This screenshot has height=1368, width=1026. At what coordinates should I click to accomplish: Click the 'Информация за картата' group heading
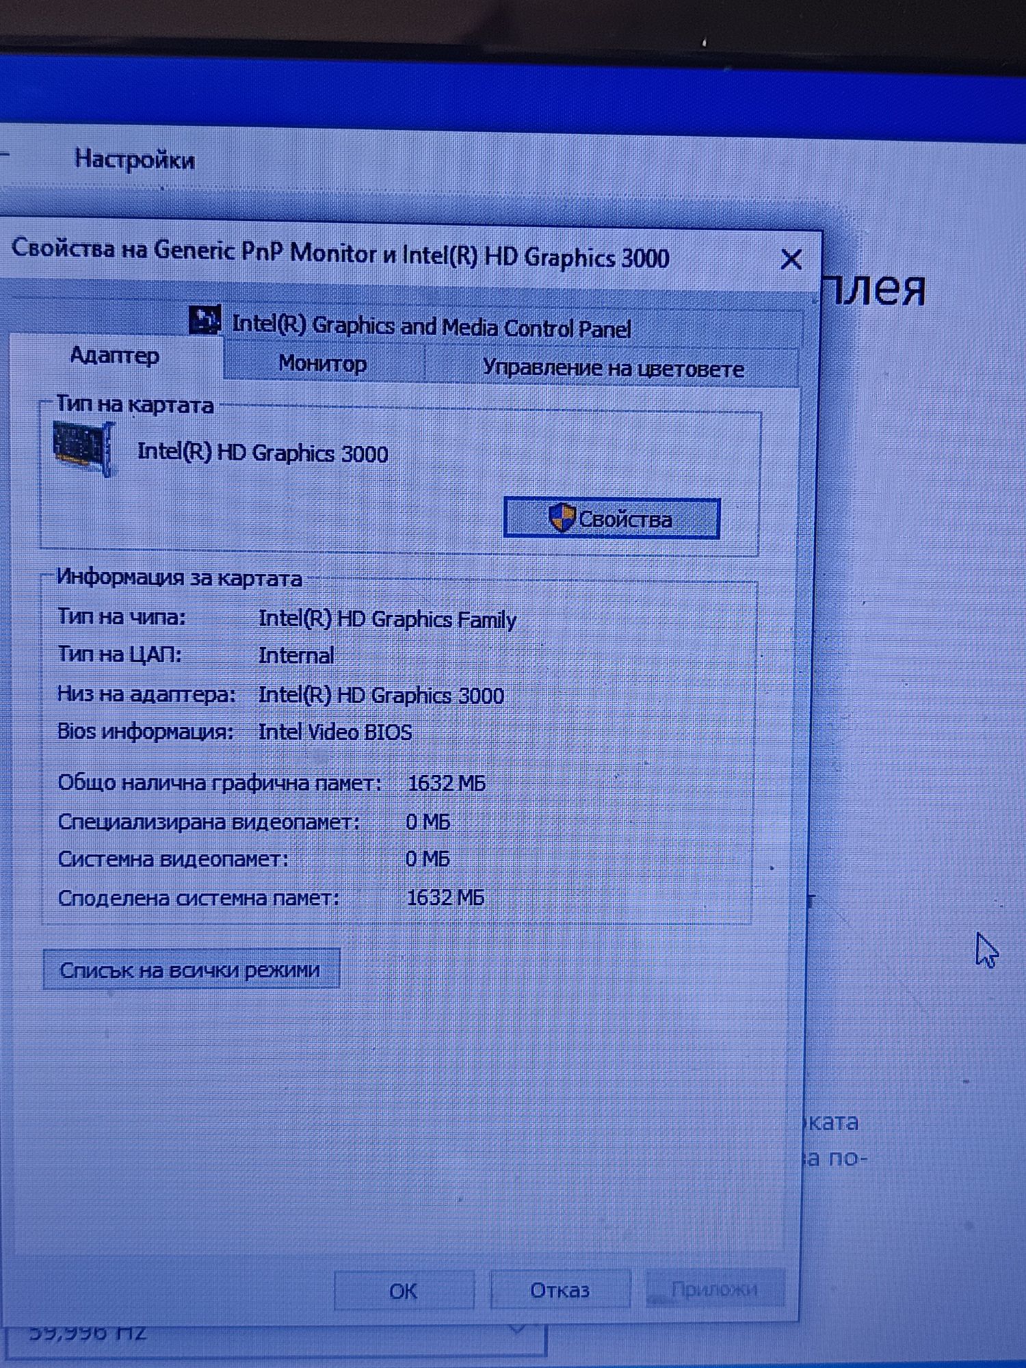179,578
